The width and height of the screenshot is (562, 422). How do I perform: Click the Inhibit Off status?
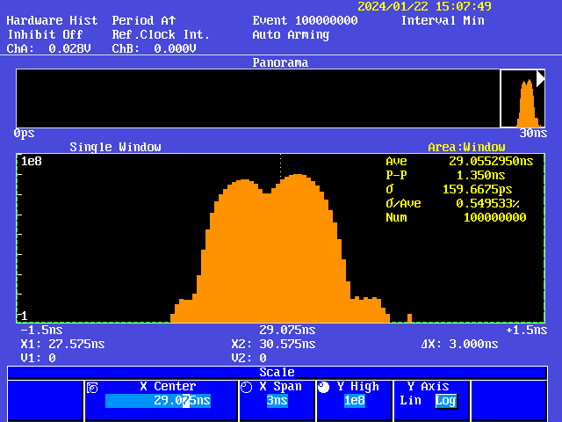(x=45, y=34)
